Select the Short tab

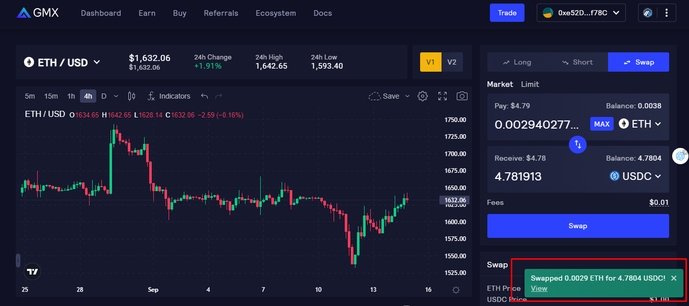(577, 62)
